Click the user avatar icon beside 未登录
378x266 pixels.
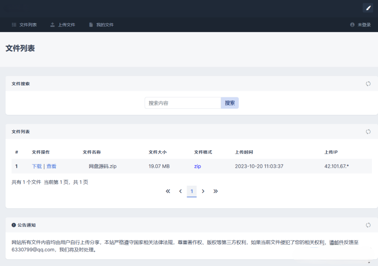coord(352,25)
